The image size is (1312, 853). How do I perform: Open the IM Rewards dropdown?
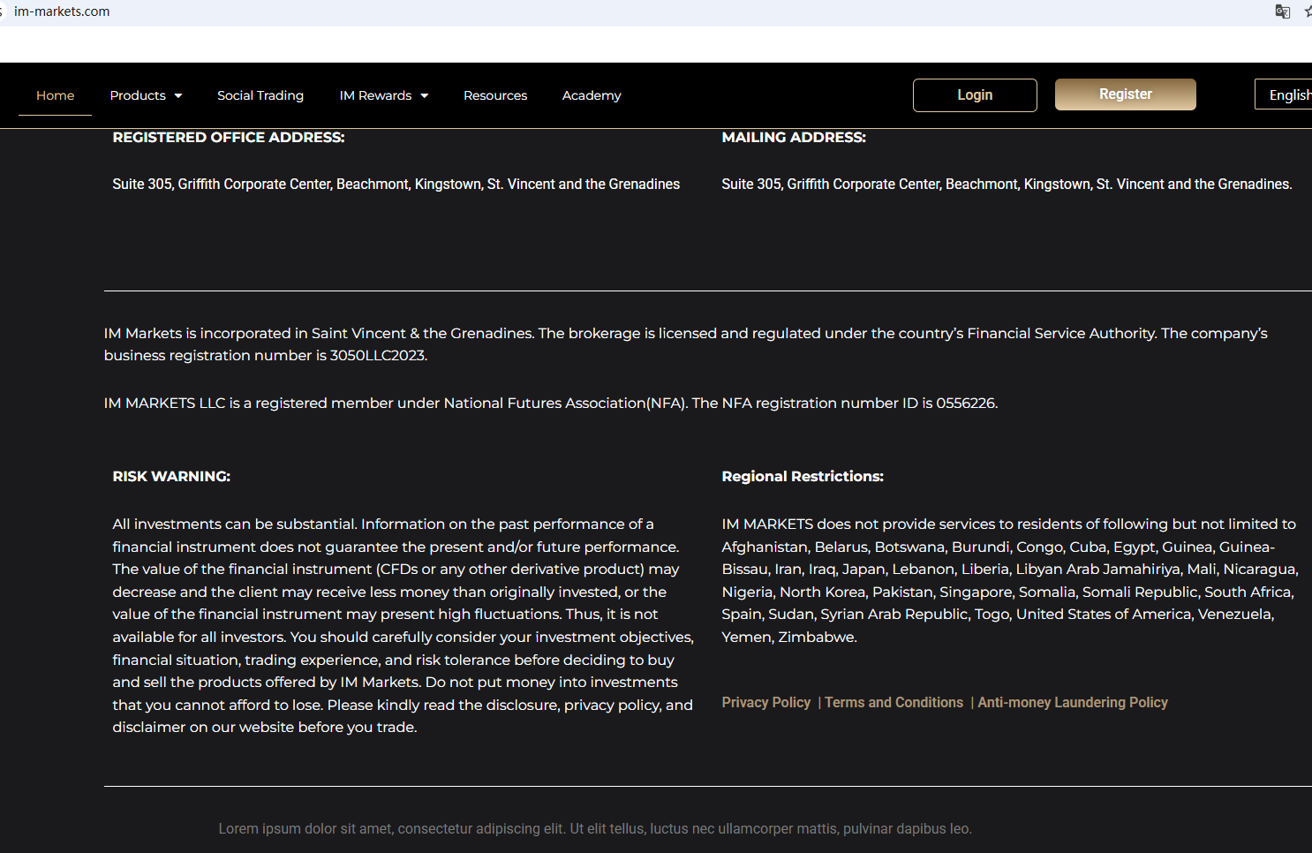pyautogui.click(x=383, y=95)
